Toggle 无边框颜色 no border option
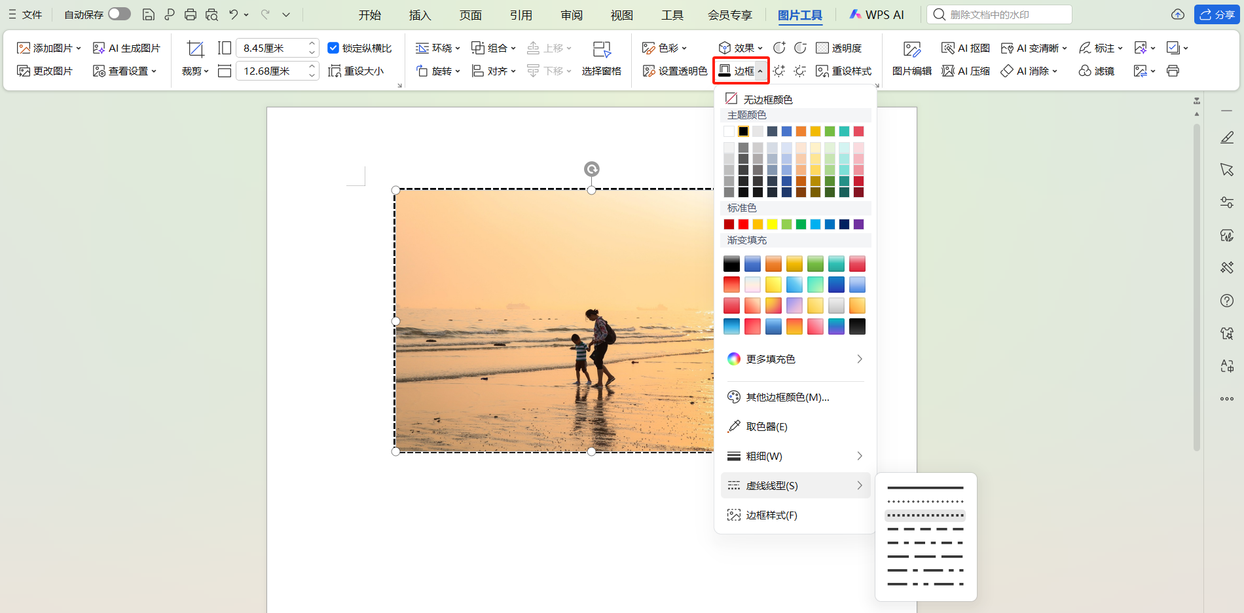 766,99
